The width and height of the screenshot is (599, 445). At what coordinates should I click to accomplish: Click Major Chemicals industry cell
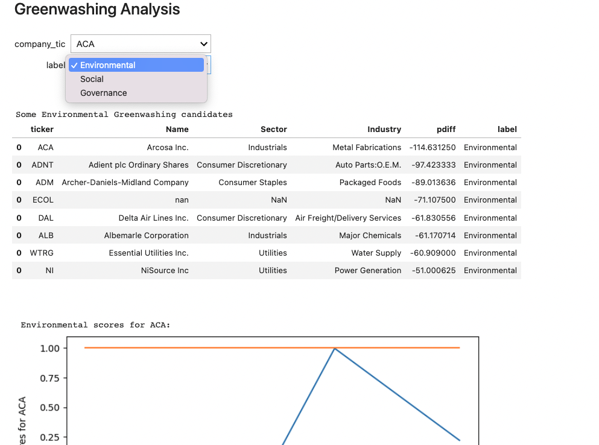(370, 236)
